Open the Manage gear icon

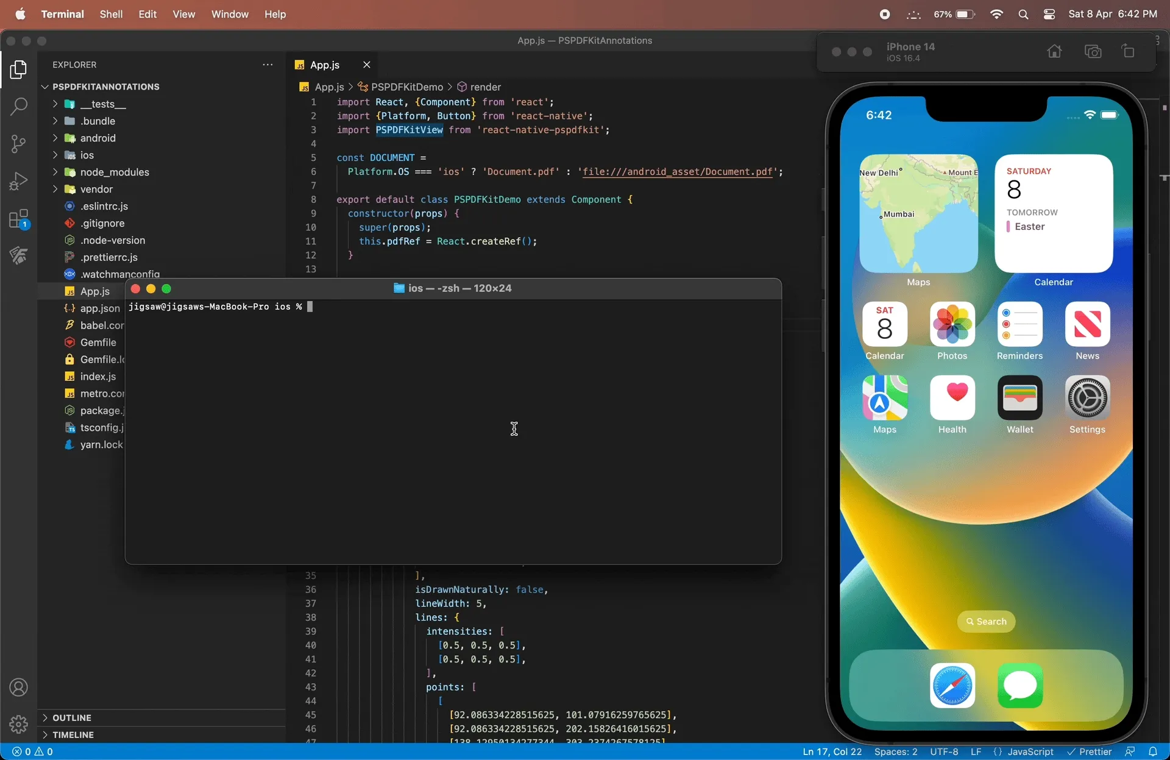[x=18, y=725]
